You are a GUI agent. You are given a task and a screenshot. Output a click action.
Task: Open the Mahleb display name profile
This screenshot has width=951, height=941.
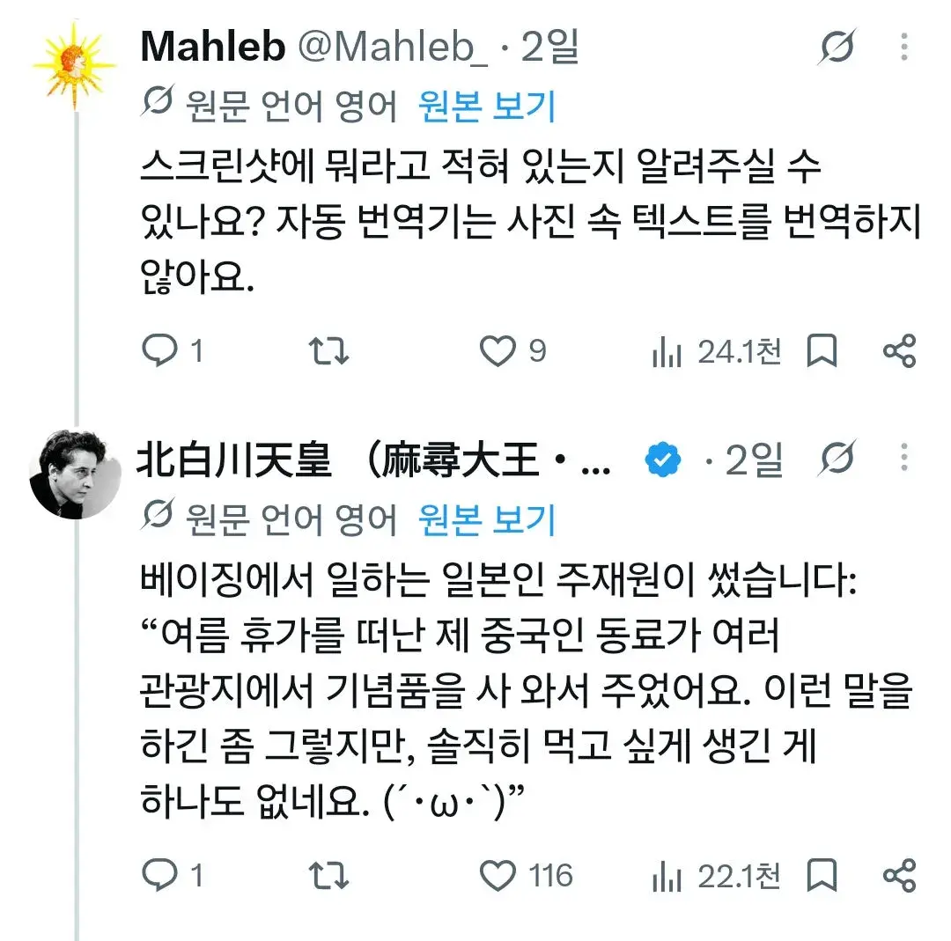tap(212, 46)
